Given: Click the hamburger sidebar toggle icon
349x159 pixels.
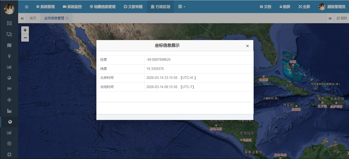Looking at the screenshot, I should [27, 7].
